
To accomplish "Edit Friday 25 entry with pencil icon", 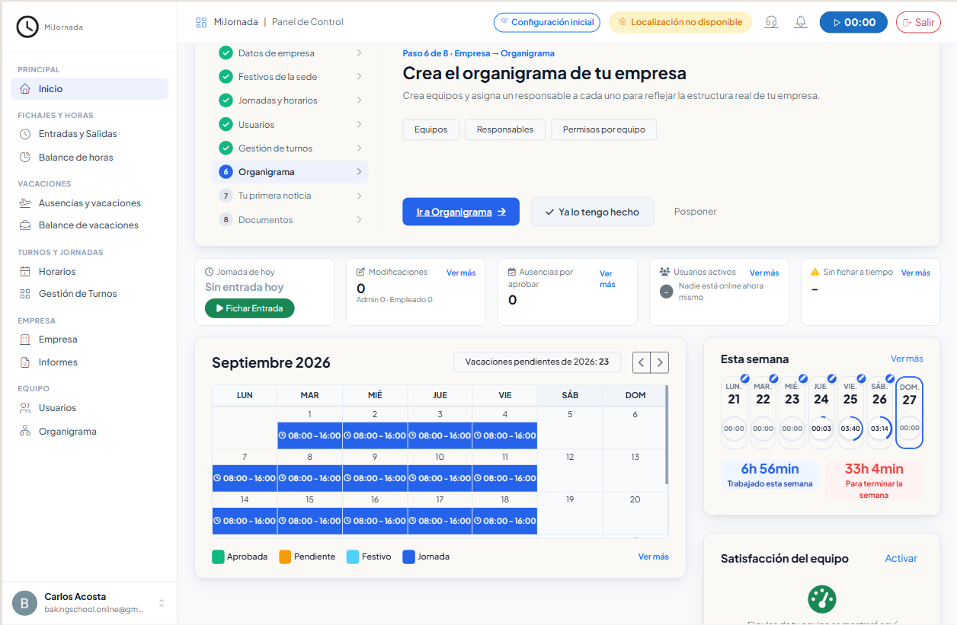I will pyautogui.click(x=861, y=378).
